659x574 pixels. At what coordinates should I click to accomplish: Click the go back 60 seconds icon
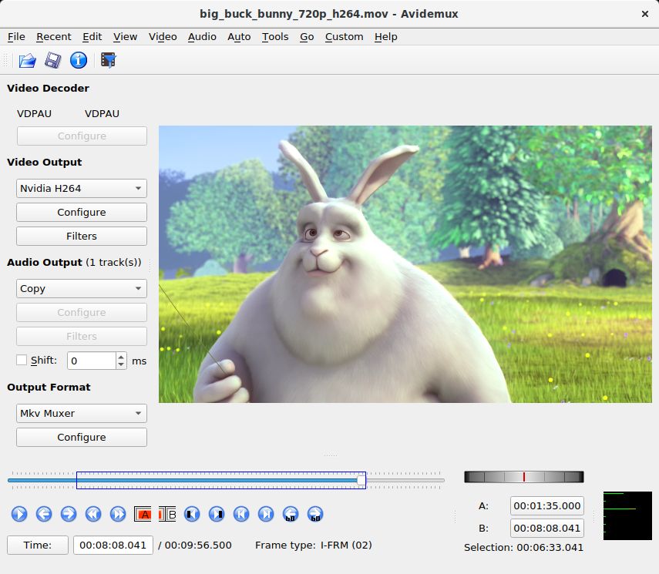(x=291, y=514)
